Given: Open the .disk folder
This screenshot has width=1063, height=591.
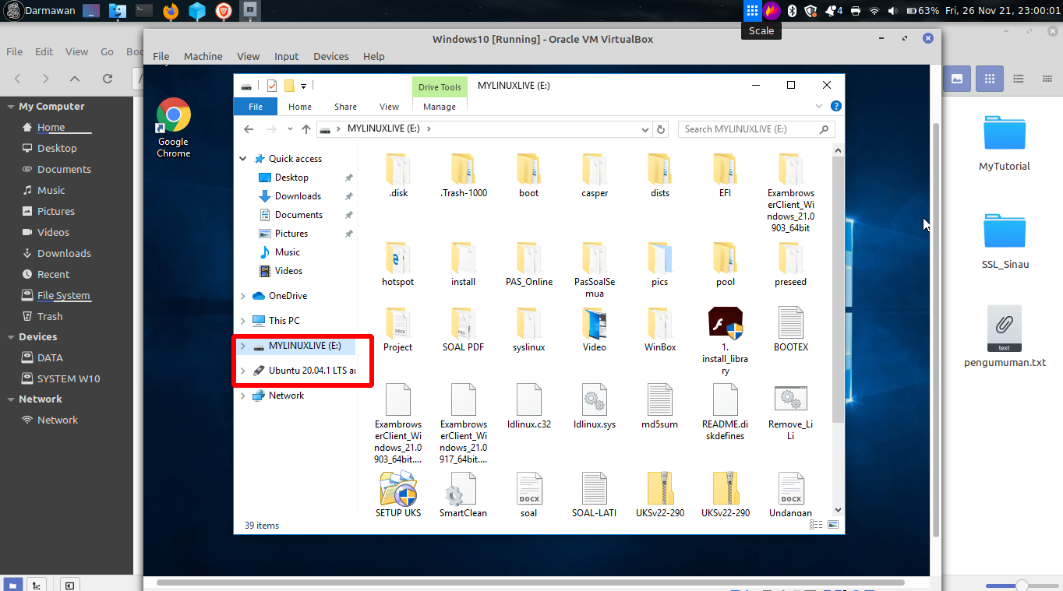Looking at the screenshot, I should 397,174.
